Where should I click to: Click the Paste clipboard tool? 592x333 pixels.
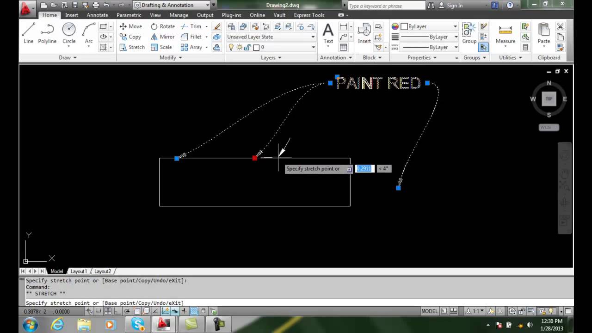[543, 34]
